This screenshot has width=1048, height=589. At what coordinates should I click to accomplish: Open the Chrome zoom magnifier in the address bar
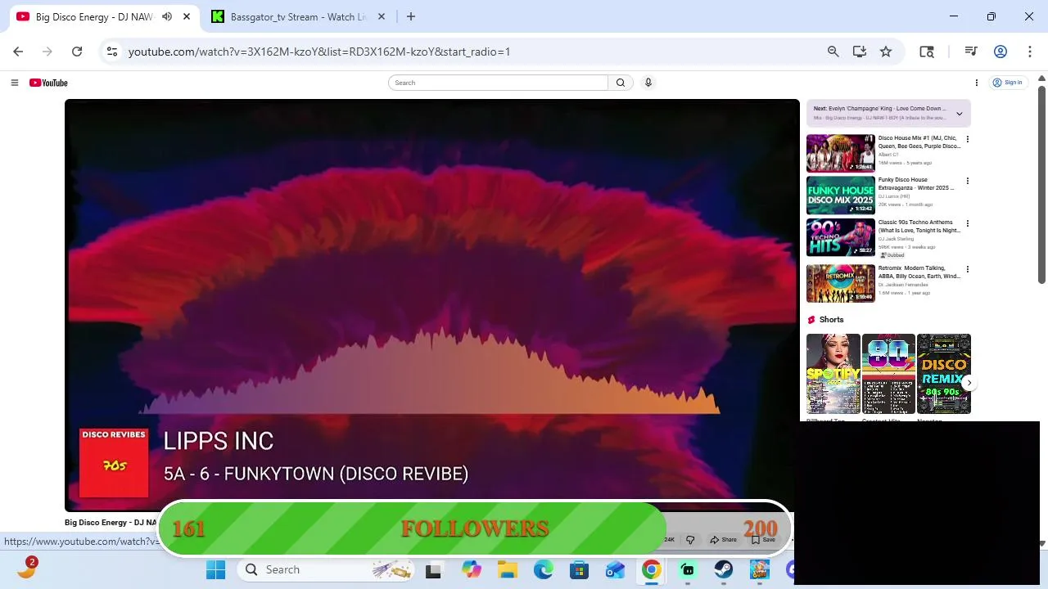coord(833,52)
